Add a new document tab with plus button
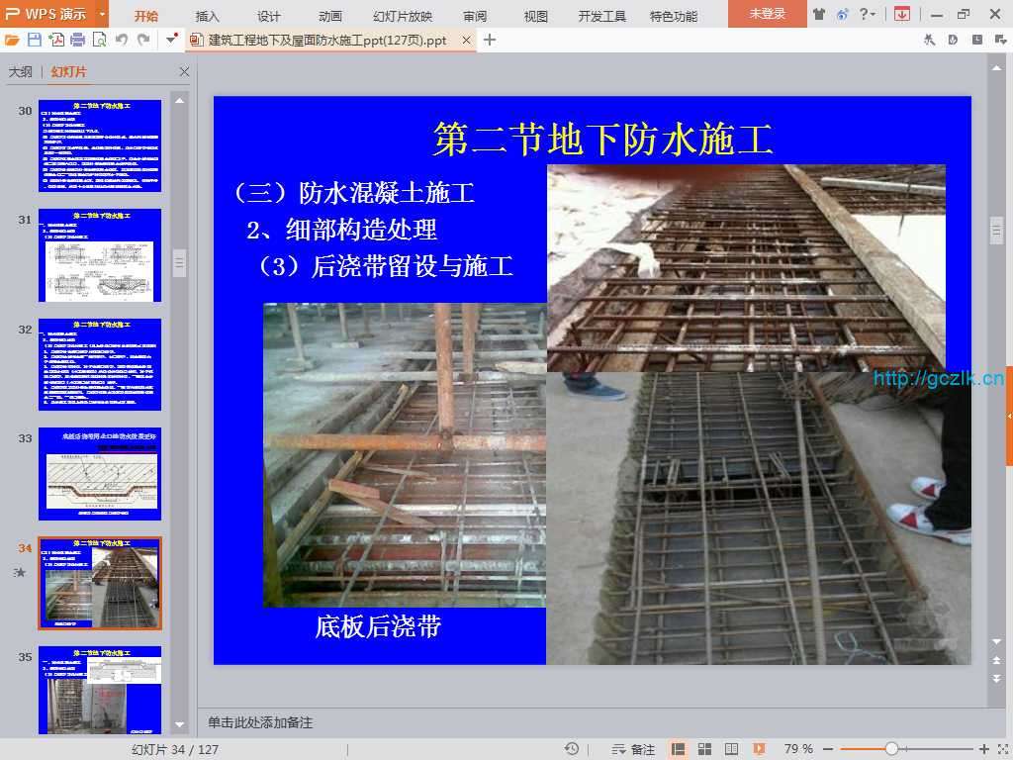This screenshot has width=1013, height=760. 490,40
